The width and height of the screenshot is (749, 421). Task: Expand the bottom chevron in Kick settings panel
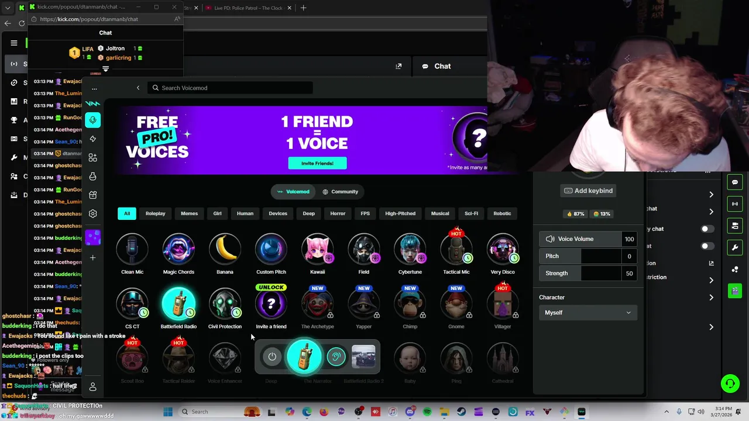[711, 327]
